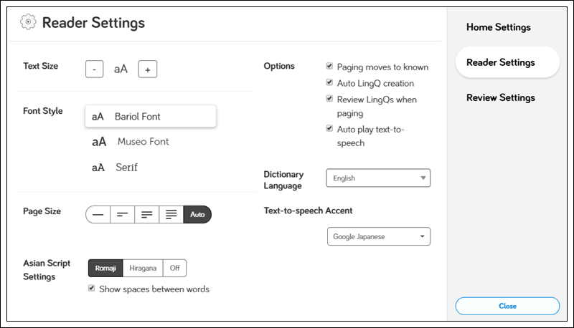This screenshot has width=574, height=328.
Task: Open the Dictionary Language dropdown
Action: click(x=378, y=178)
